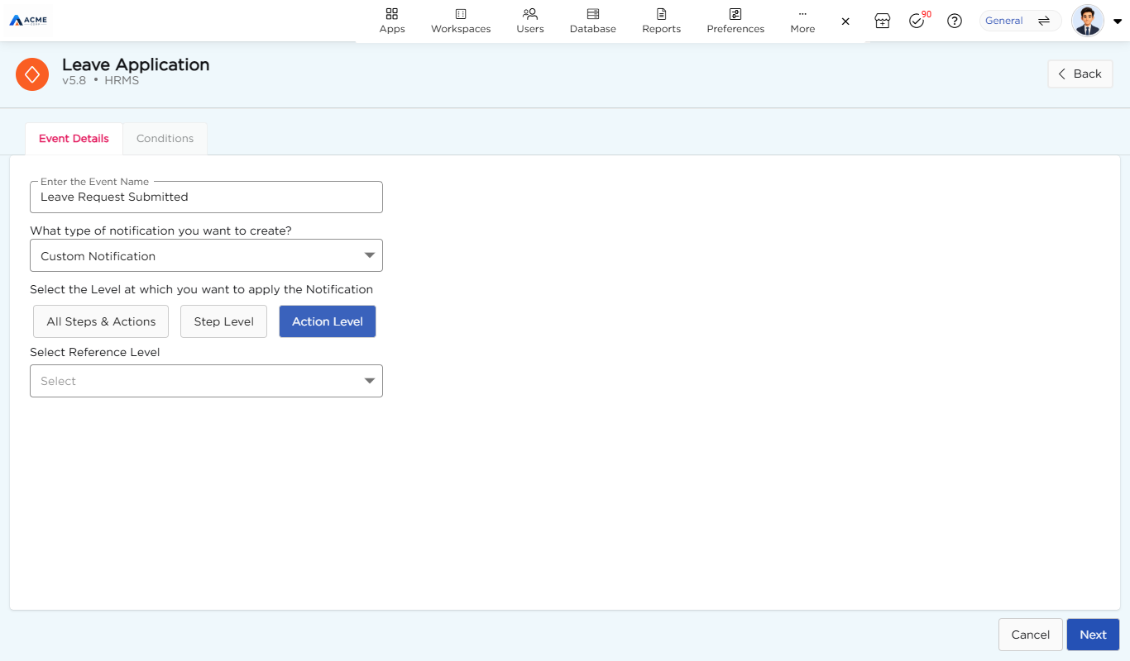The image size is (1130, 661).
Task: Open the Database section
Action: pyautogui.click(x=593, y=21)
